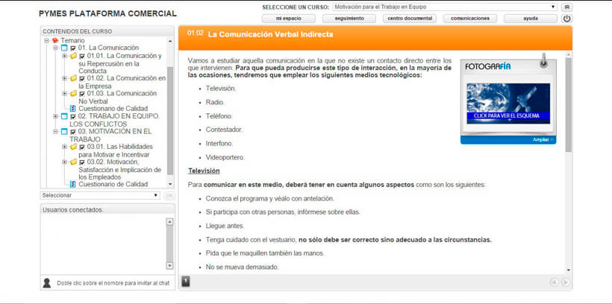
Task: Expand the 01.02 lesson node
Action: [64, 78]
